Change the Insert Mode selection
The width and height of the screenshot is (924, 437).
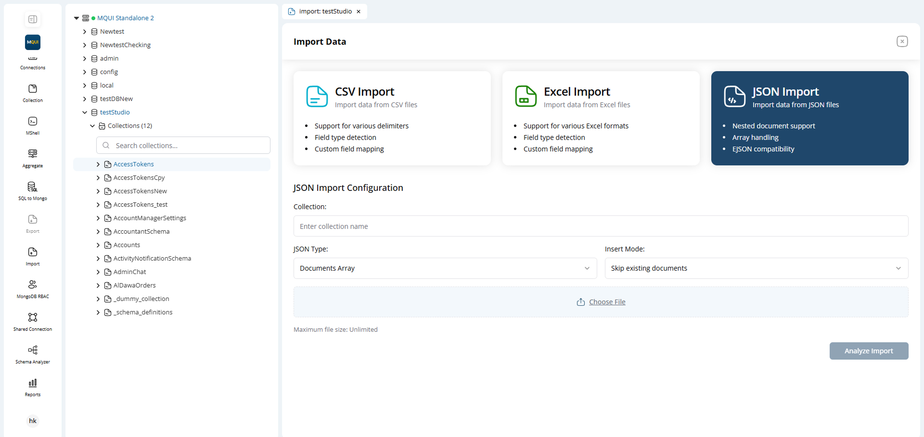(756, 268)
